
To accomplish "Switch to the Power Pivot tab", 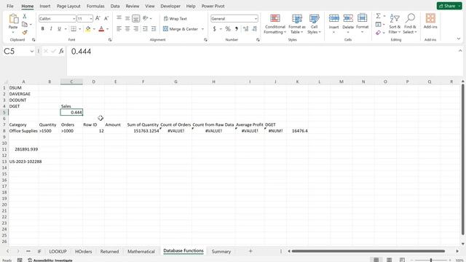I will tap(213, 6).
